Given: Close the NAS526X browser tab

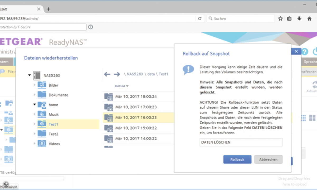Looking at the screenshot, I should [39, 9].
